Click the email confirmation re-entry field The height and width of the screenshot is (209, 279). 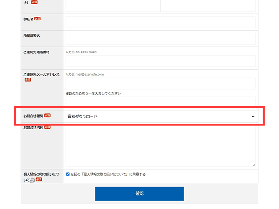tap(160, 101)
